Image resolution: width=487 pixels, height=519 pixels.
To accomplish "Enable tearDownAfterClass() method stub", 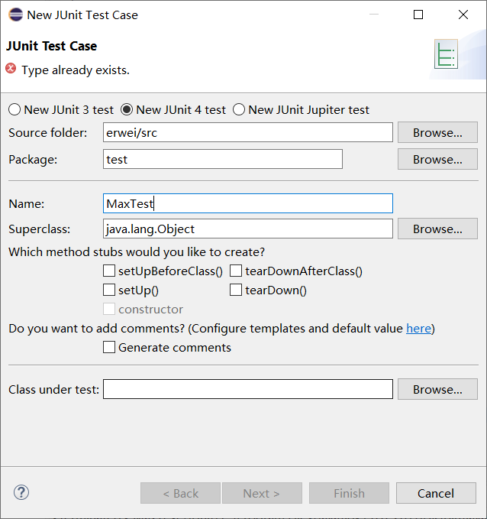I will click(237, 271).
